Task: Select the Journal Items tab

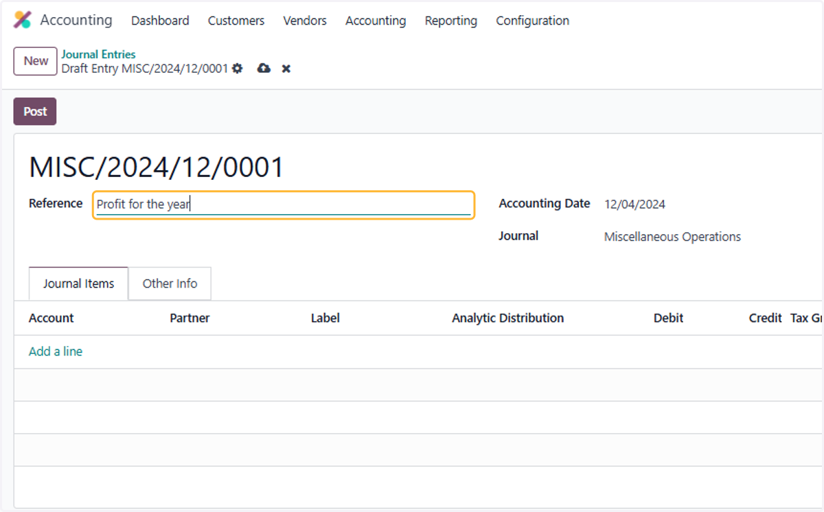Action: pyautogui.click(x=79, y=283)
